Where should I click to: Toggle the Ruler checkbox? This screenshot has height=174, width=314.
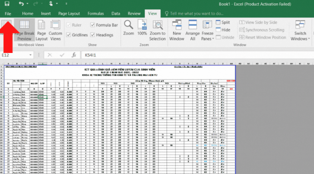pyautogui.click(x=74, y=25)
